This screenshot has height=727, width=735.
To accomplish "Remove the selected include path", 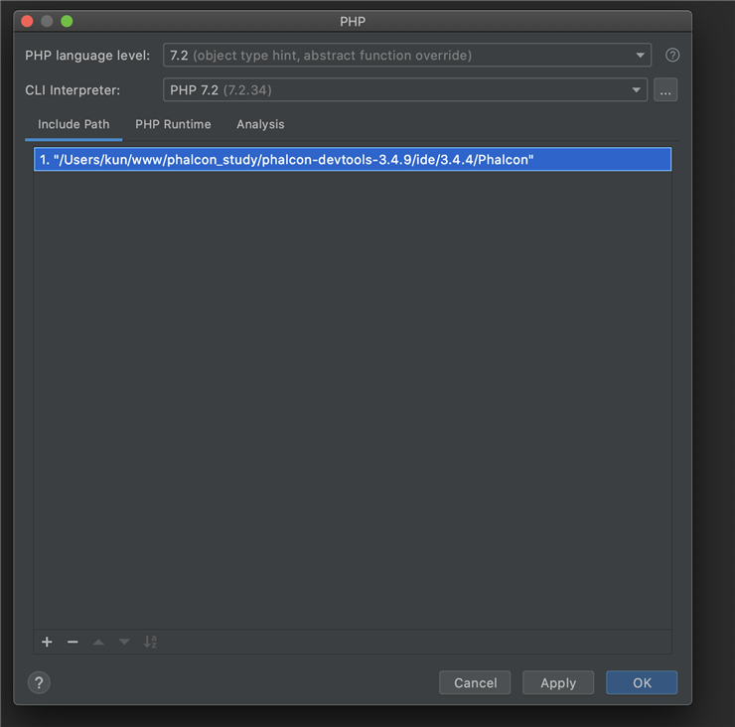I will [x=73, y=642].
